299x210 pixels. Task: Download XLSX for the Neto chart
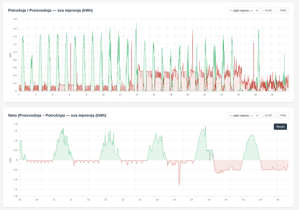pyautogui.click(x=267, y=115)
